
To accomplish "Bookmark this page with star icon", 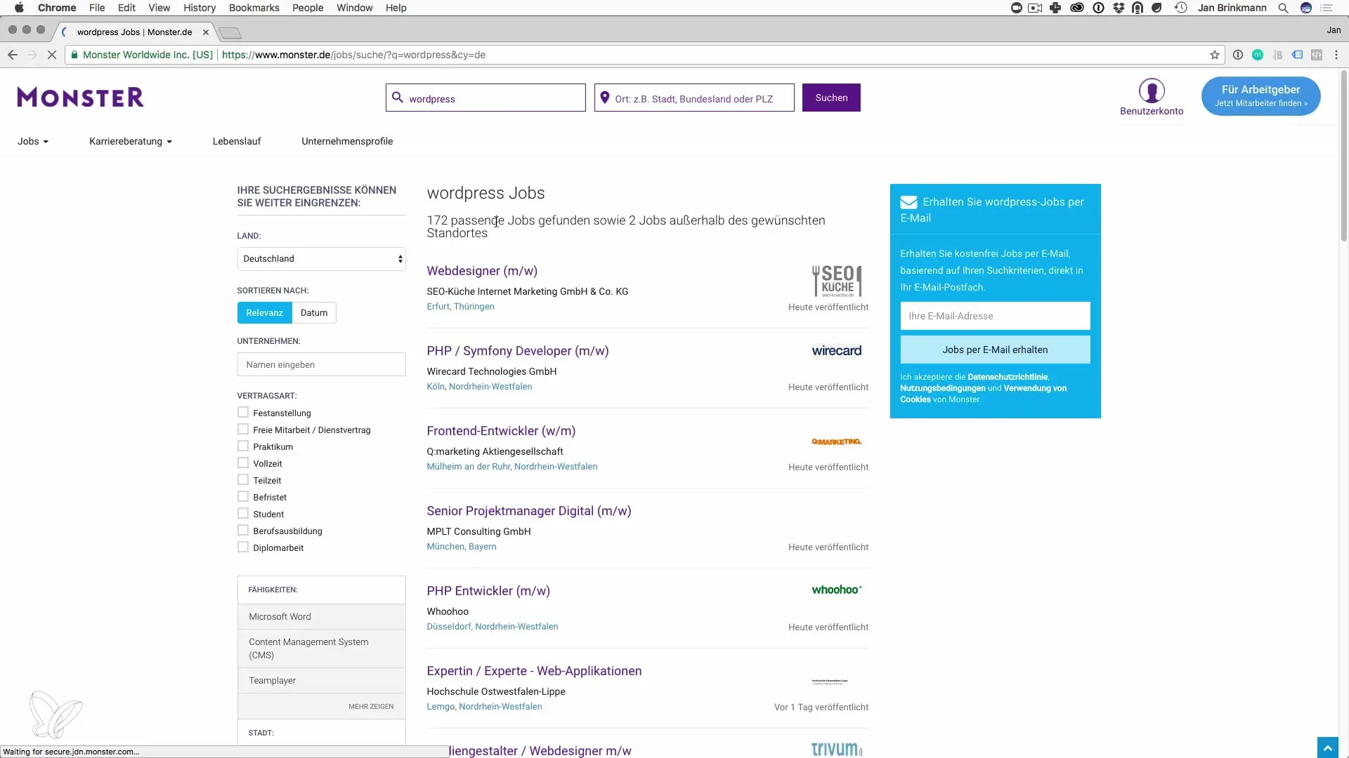I will pos(1214,55).
